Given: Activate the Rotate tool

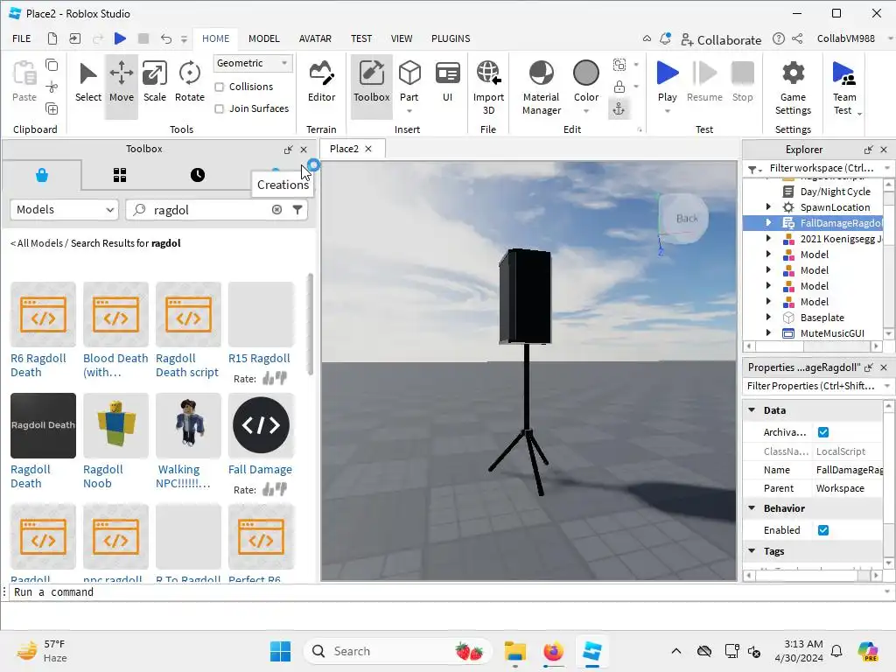Looking at the screenshot, I should [189, 83].
